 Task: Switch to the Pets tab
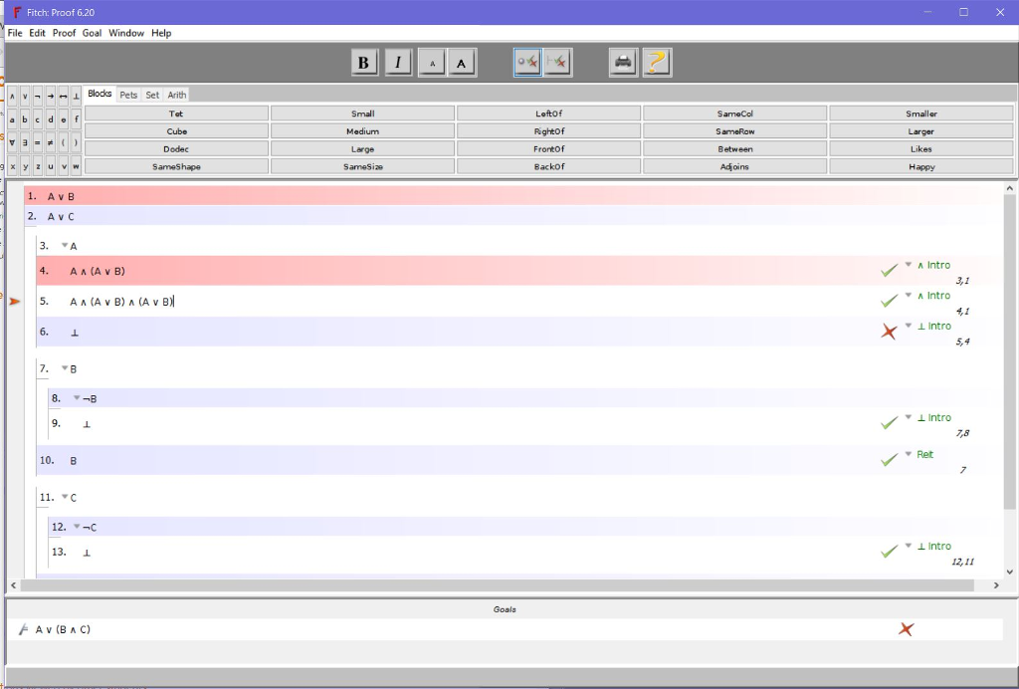point(128,94)
